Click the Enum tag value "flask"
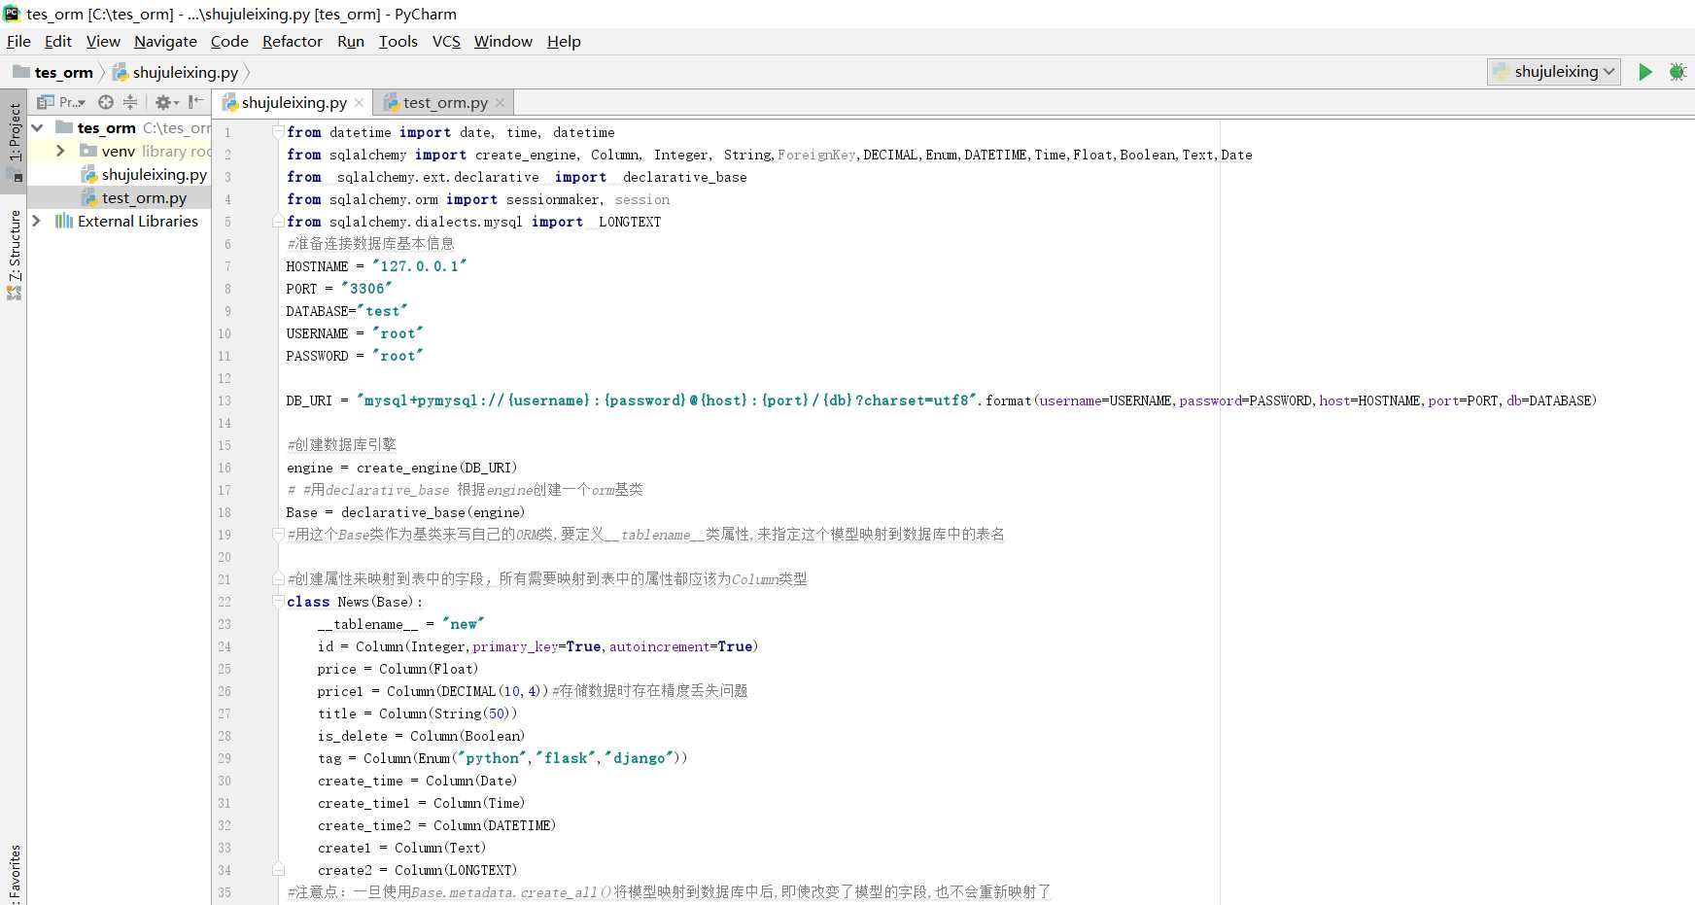The width and height of the screenshot is (1695, 905). pos(566,758)
